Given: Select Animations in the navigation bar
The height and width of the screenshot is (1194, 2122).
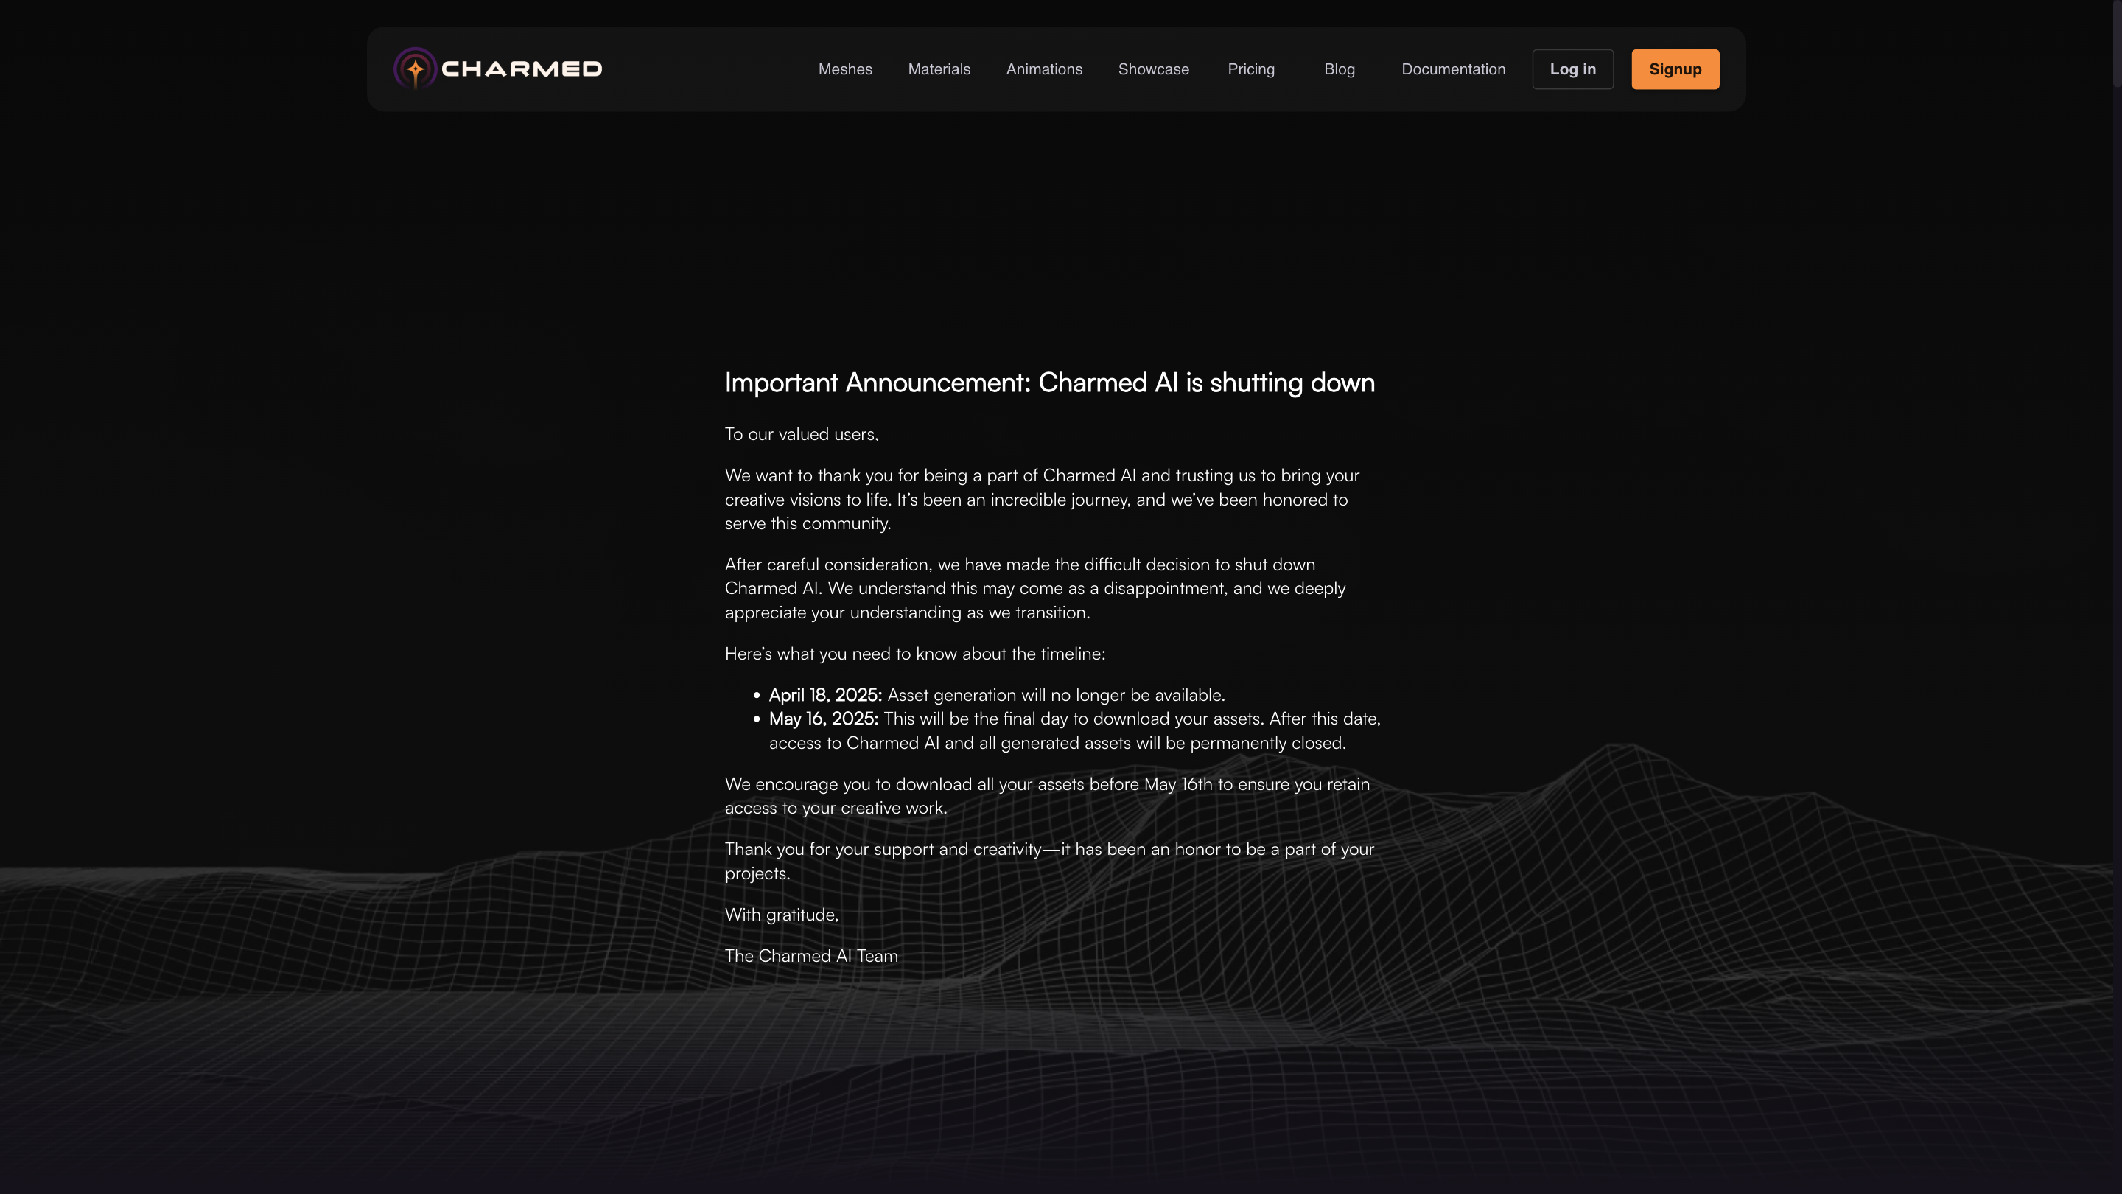Looking at the screenshot, I should point(1044,69).
